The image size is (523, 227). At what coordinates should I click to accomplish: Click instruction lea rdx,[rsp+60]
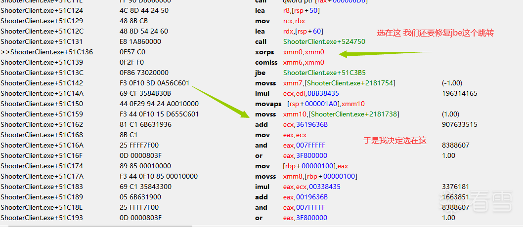(289, 31)
